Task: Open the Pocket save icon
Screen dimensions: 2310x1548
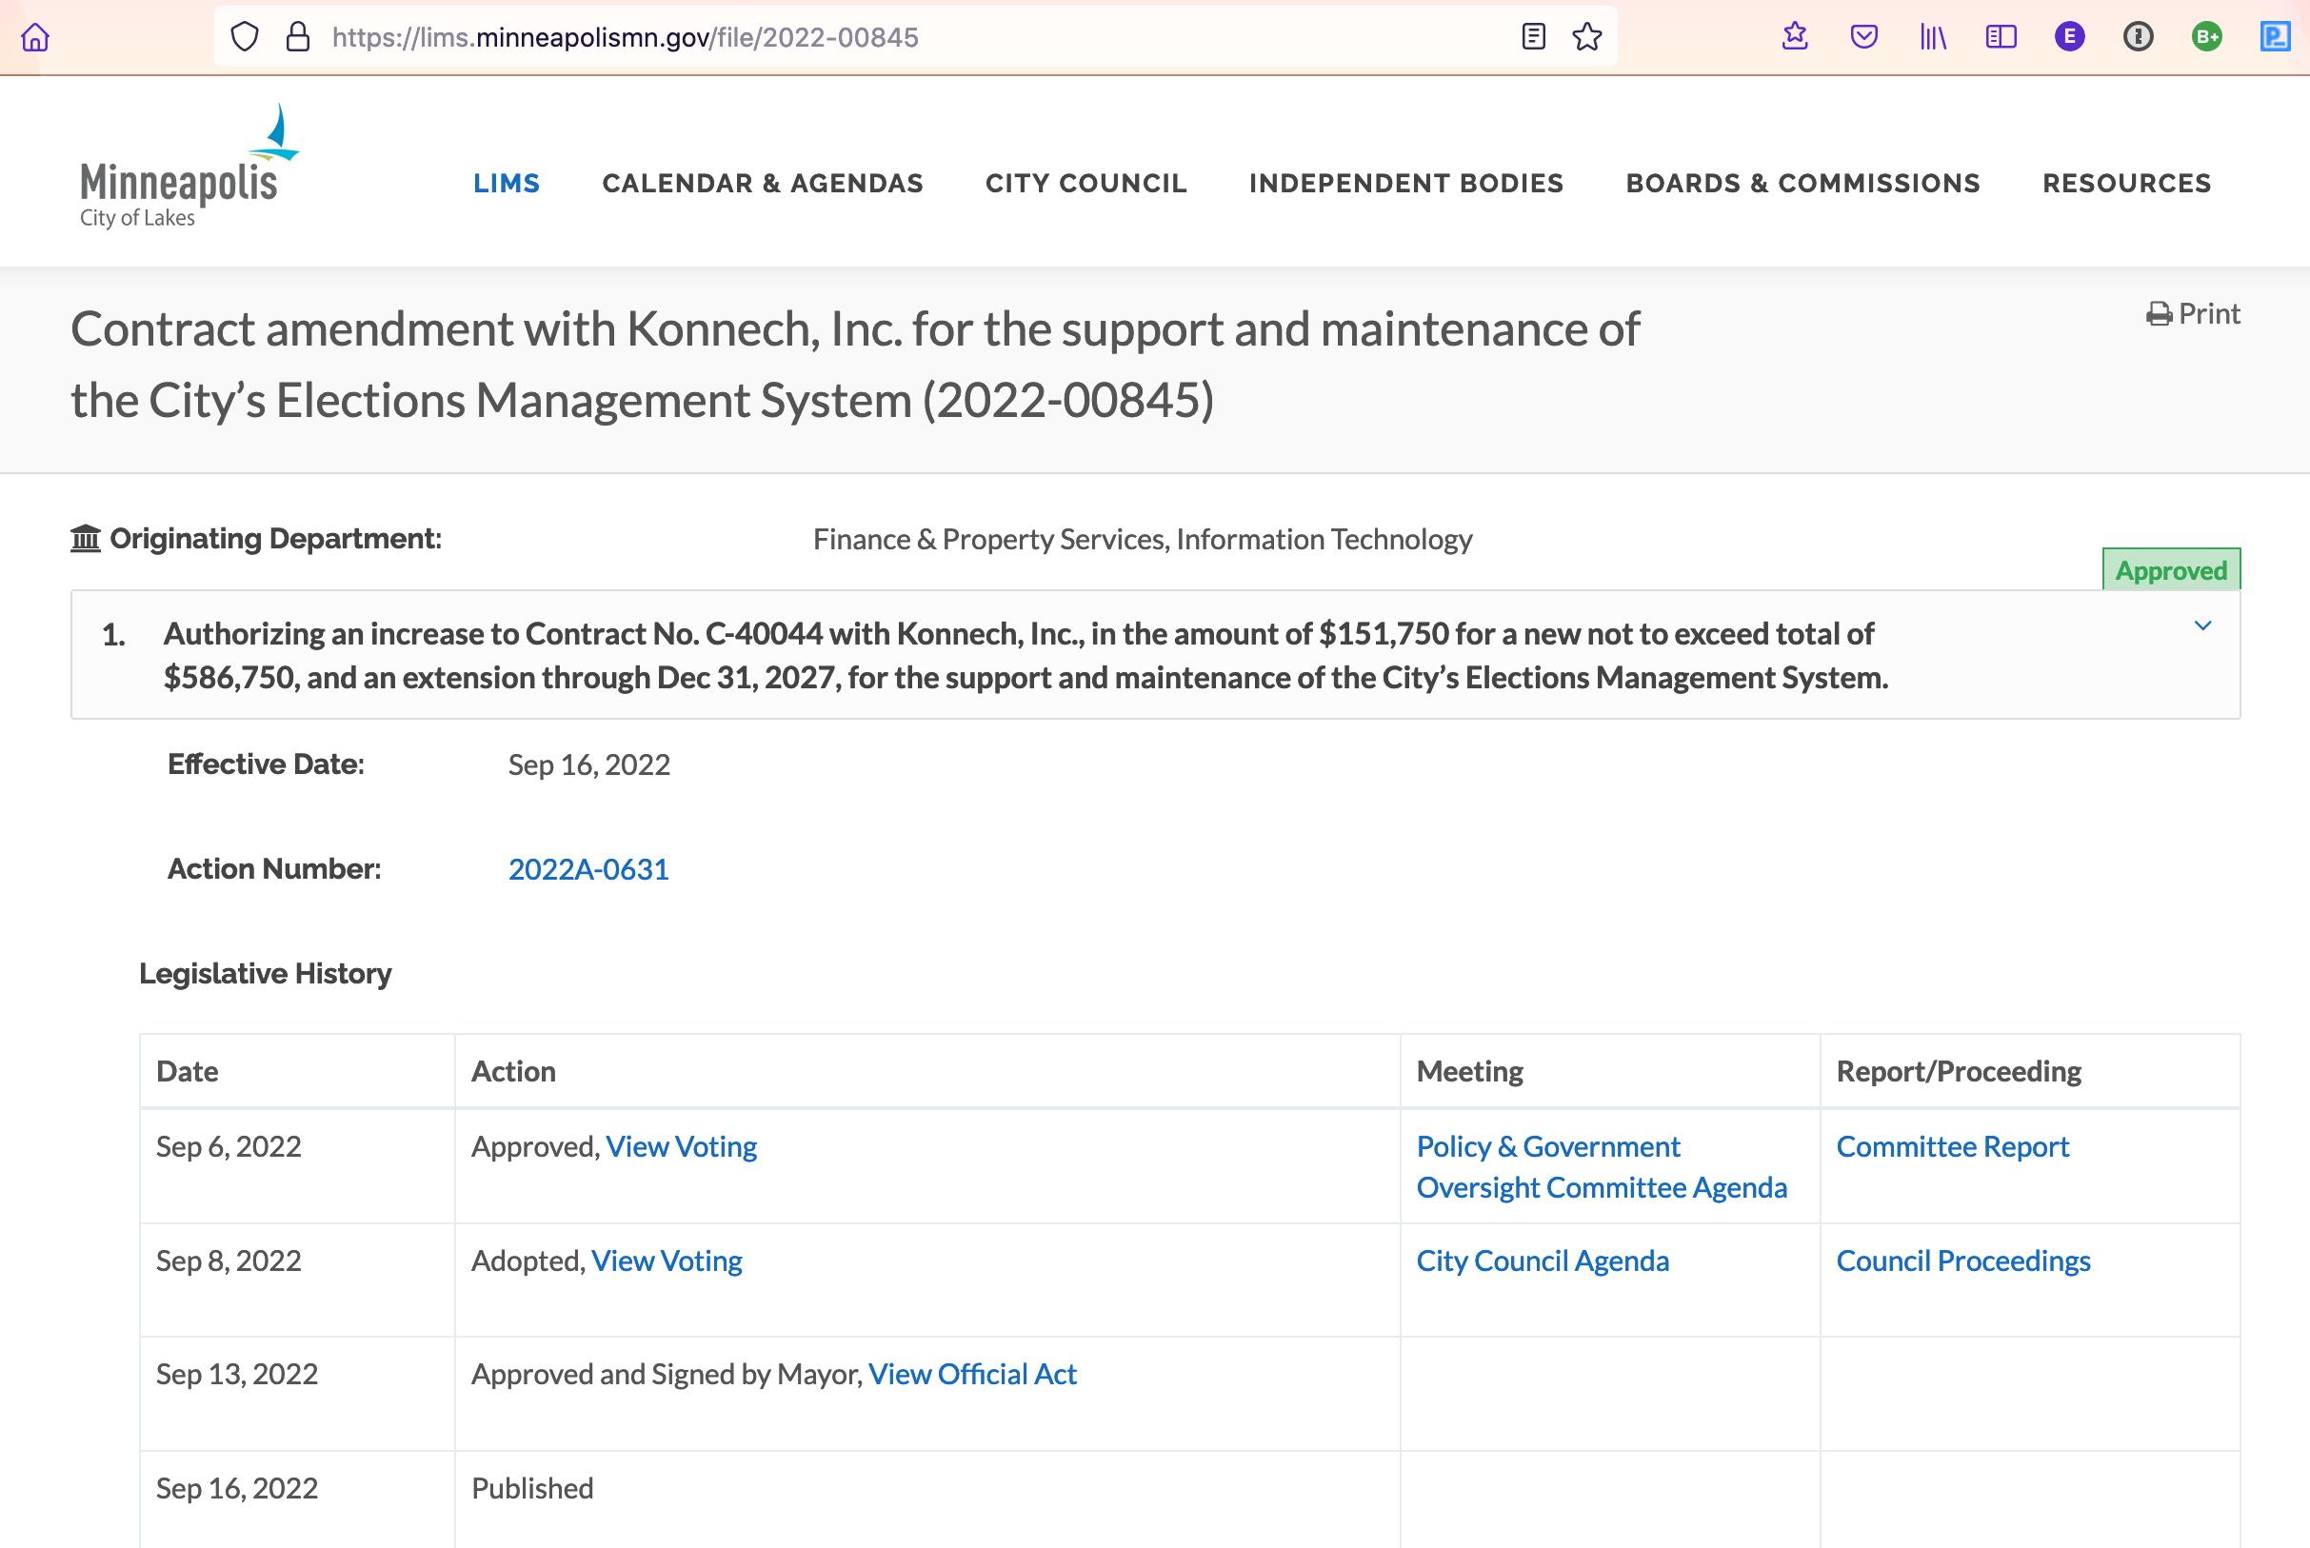Action: click(x=1862, y=37)
